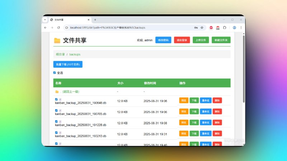The width and height of the screenshot is (287, 161).
Task: Uncheck the checkbox for kanban_backup_20250831_190705.db
Action: coord(56,111)
